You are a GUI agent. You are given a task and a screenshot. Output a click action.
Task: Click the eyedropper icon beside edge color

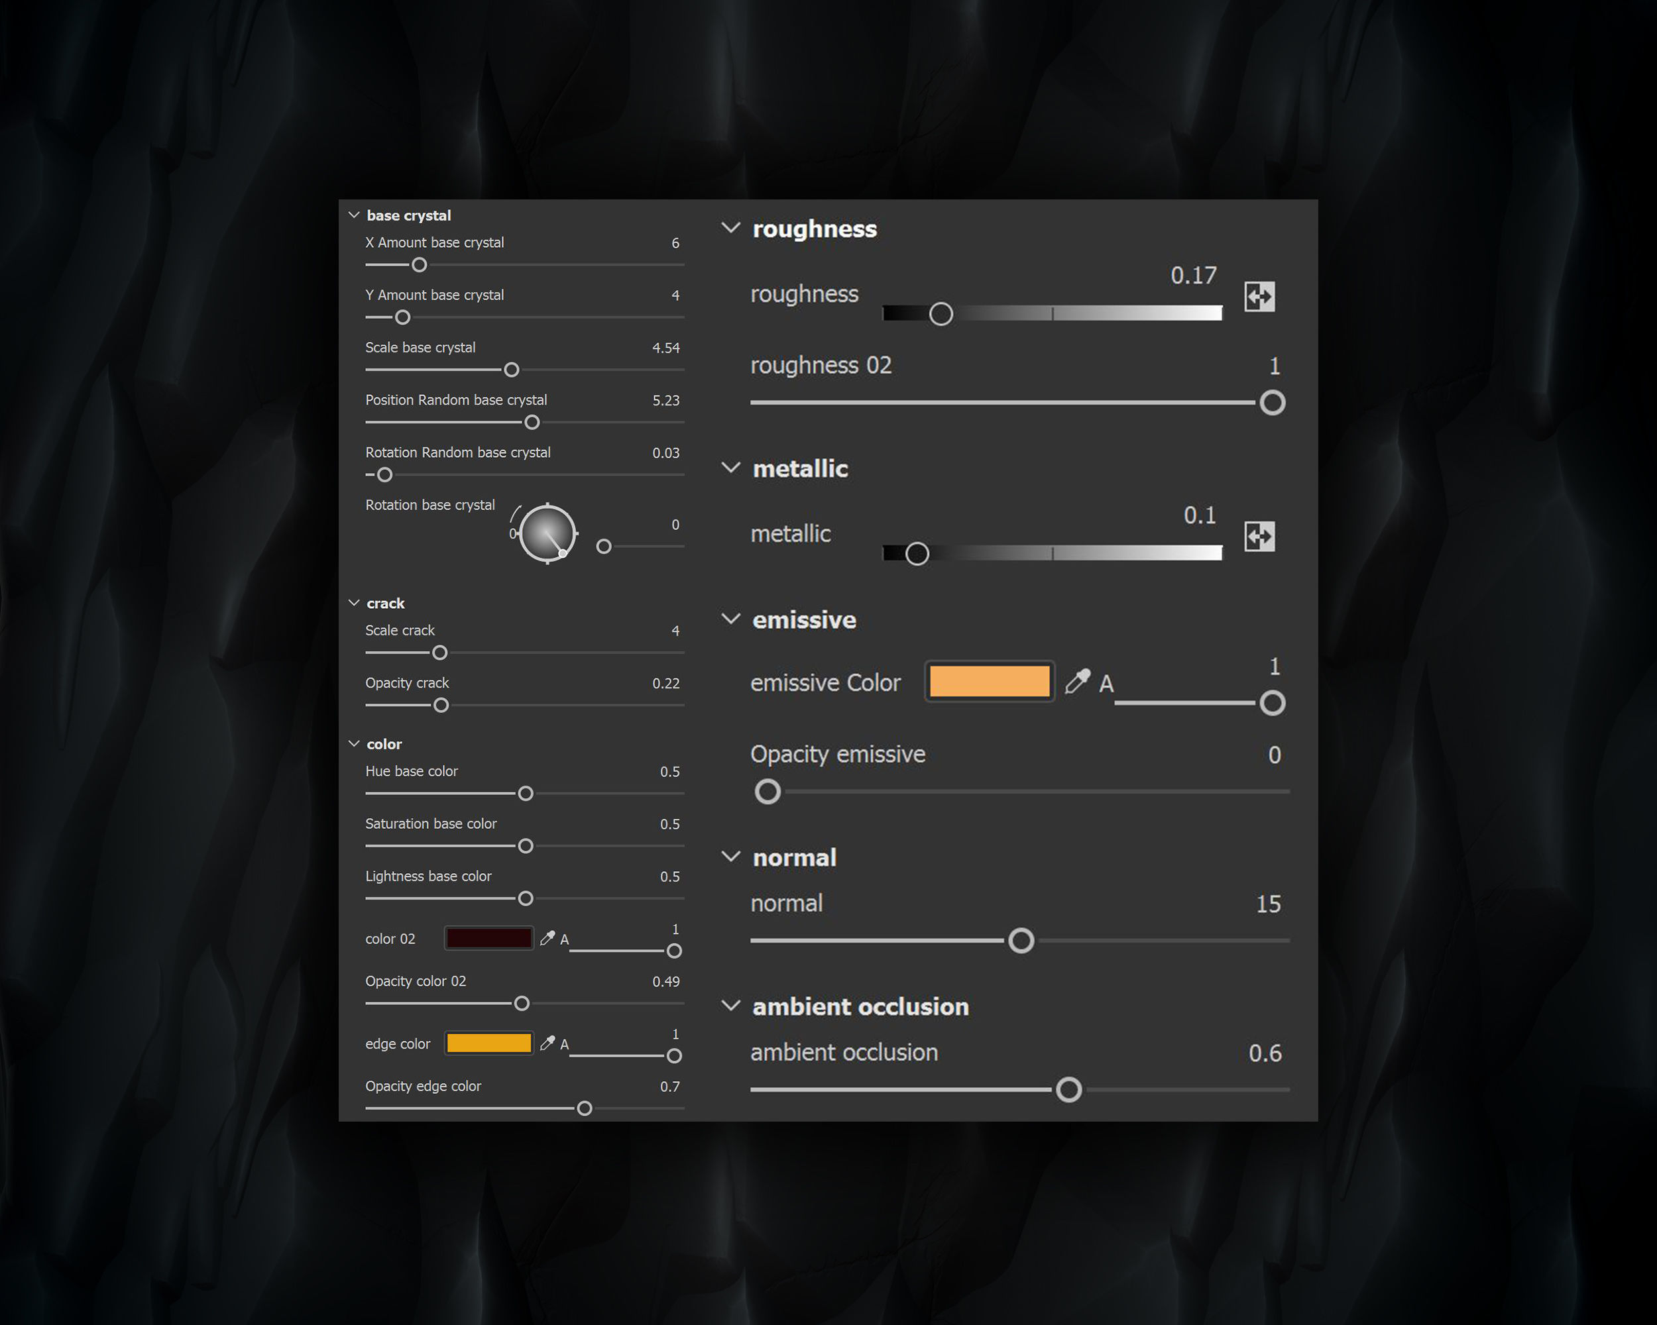pos(547,1043)
